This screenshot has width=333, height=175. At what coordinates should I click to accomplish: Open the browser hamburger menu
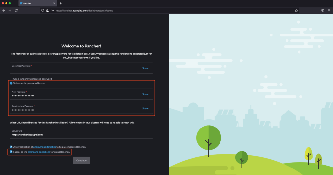[x=329, y=11]
